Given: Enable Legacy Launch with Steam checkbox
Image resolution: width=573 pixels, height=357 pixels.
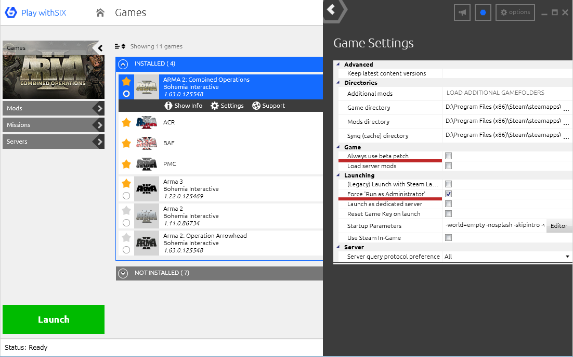Looking at the screenshot, I should click(448, 184).
